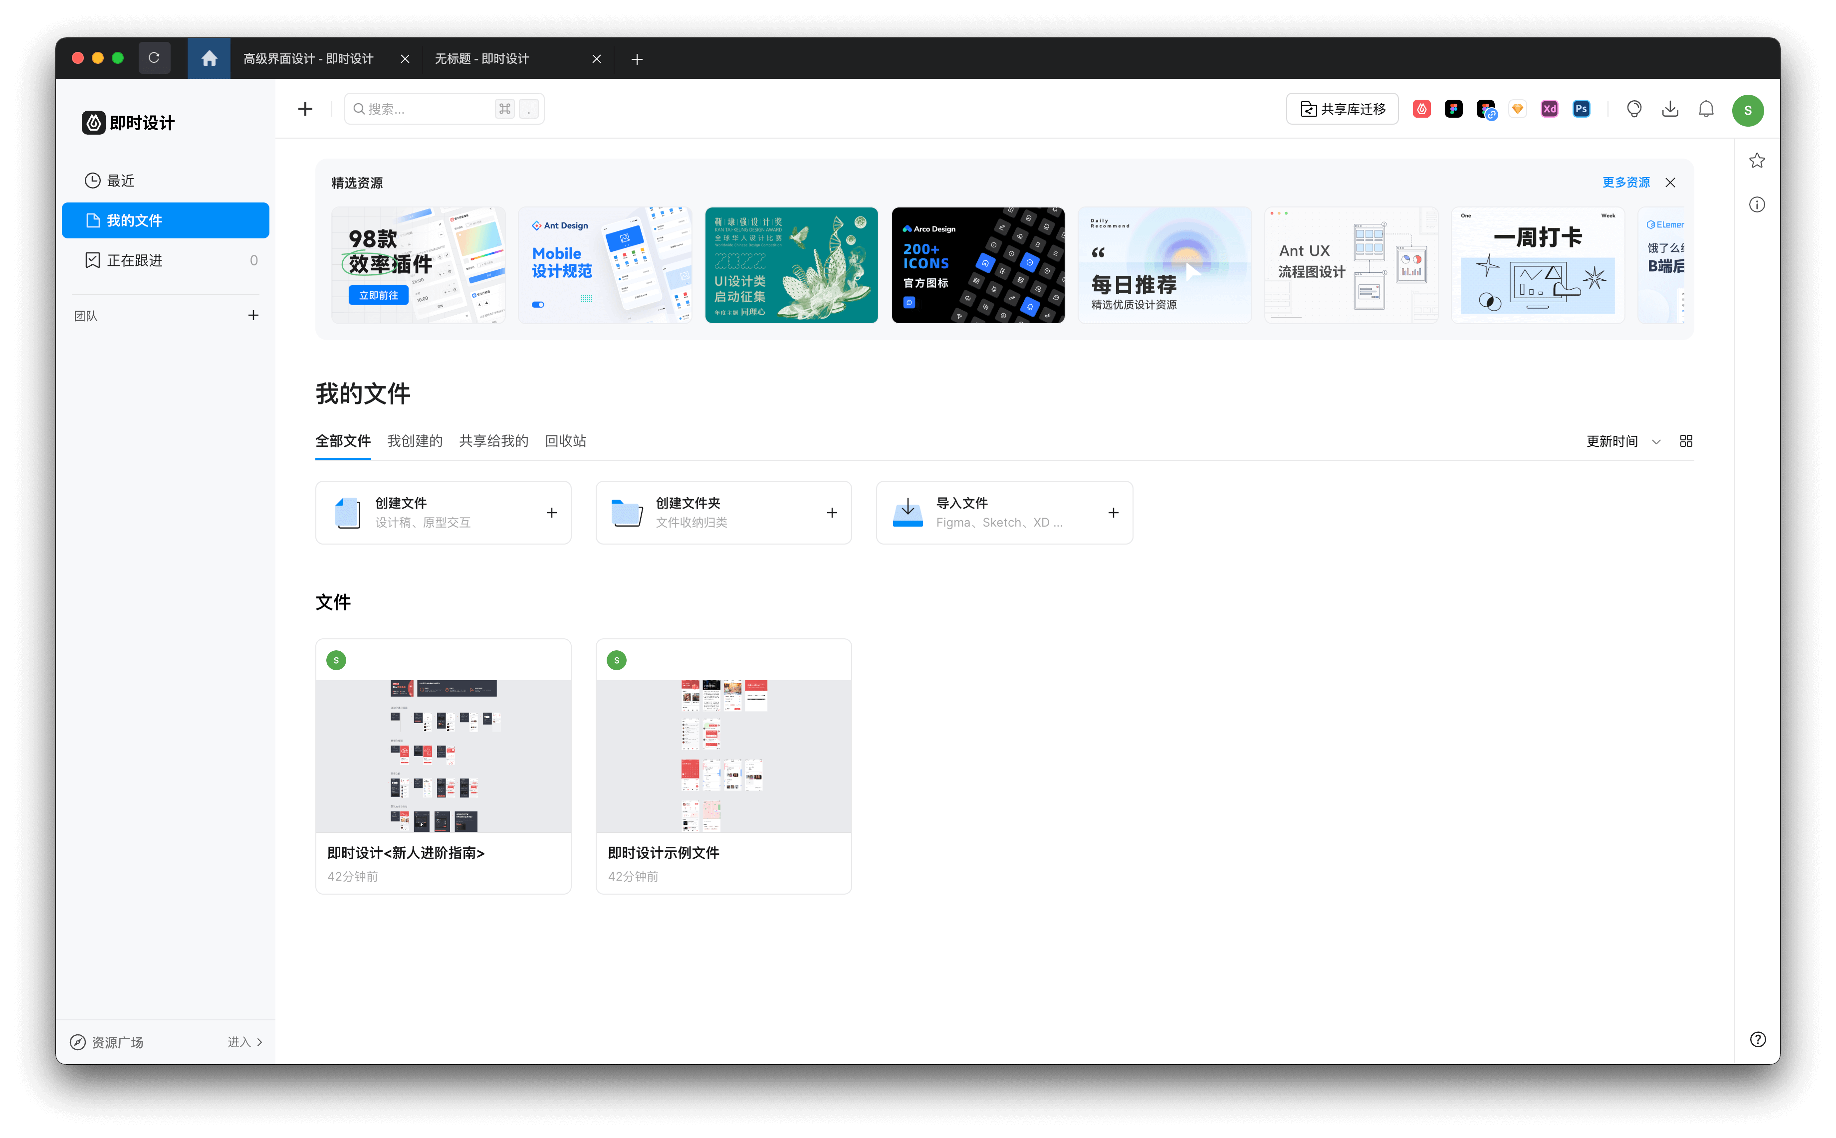Screen dimensions: 1836x1138
Task: Open 最近 in the sidebar
Action: 165,181
